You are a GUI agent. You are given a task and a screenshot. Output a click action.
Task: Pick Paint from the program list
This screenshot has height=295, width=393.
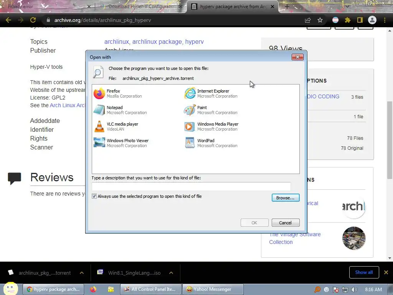click(211, 110)
